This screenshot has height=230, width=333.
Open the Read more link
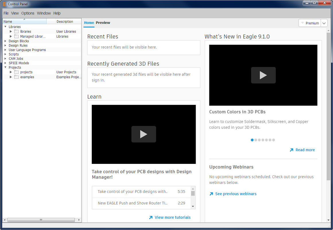tap(305, 150)
